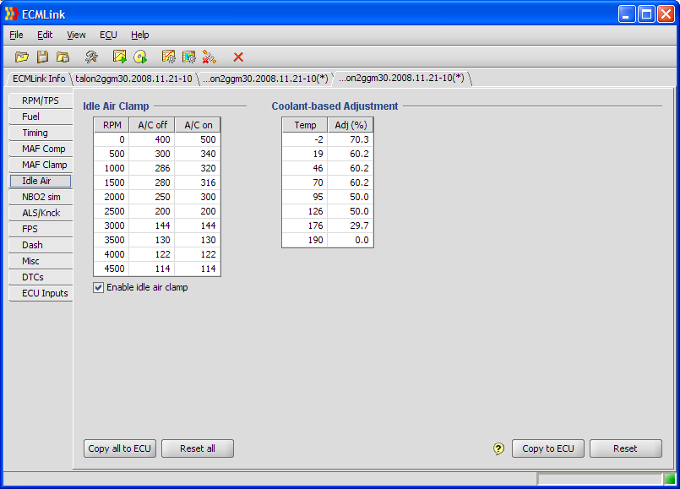680x489 pixels.
Task: Uncheck Enable idle air clamp checkbox
Action: pos(99,287)
